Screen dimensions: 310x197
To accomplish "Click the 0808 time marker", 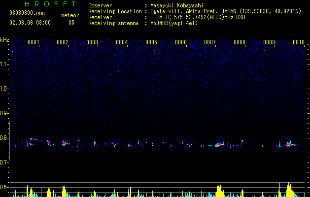I will click(x=240, y=42).
